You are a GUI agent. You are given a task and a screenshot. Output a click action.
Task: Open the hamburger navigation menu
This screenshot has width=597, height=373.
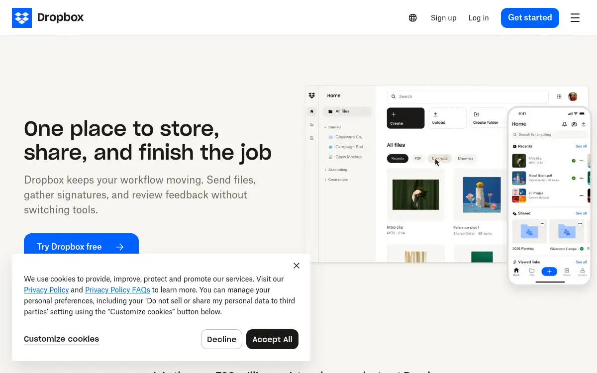(x=575, y=18)
